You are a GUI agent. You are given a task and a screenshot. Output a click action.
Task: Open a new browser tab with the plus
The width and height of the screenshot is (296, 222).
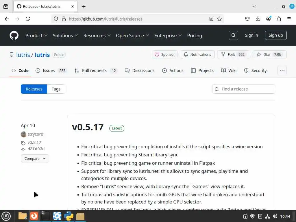tap(84, 7)
